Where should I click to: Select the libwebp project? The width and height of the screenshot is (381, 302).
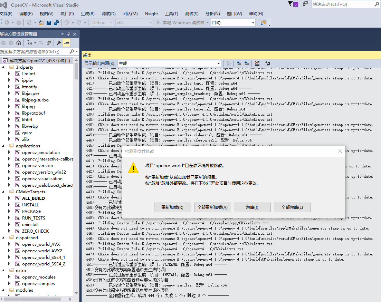click(30, 126)
